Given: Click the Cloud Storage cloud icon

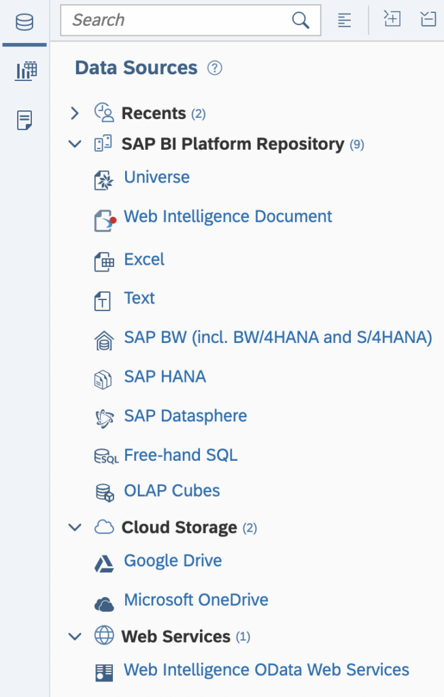Looking at the screenshot, I should click(104, 527).
